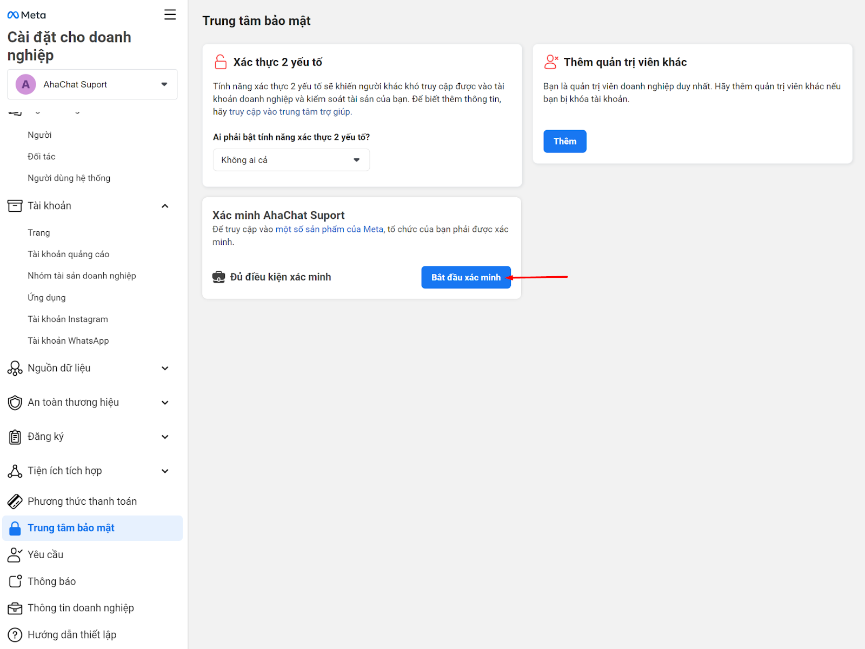Click the Thông tin doanh nghiệp briefcase icon
The width and height of the screenshot is (865, 649).
(15, 608)
